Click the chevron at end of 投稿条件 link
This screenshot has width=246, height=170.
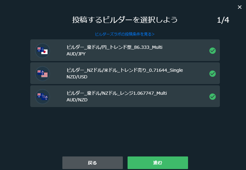(153, 34)
